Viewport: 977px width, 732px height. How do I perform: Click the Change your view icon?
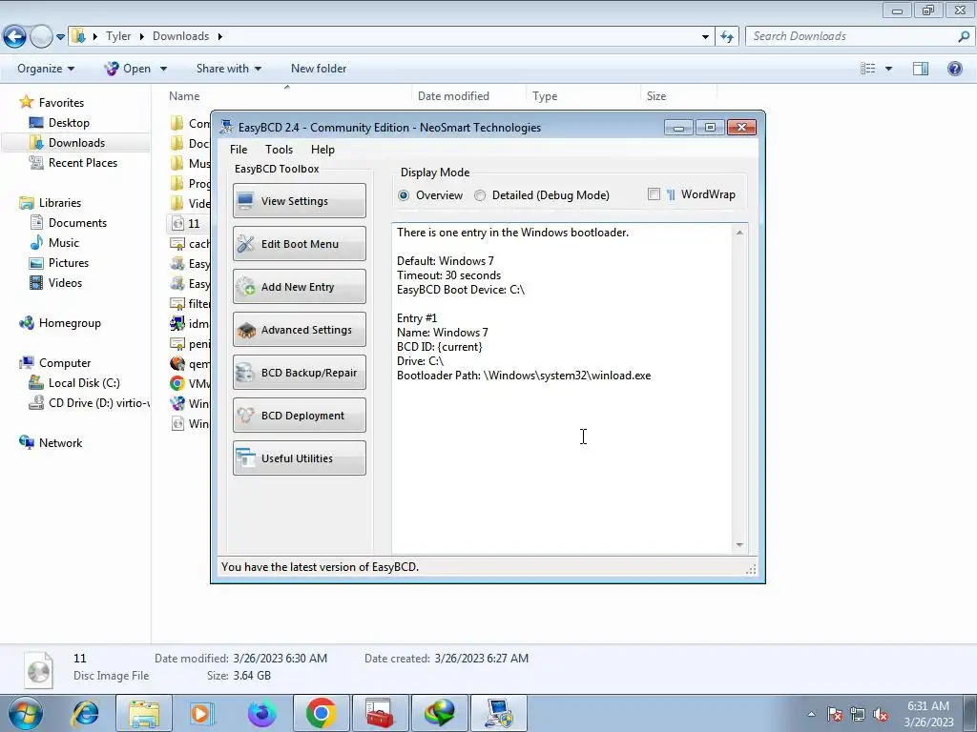[x=867, y=69]
